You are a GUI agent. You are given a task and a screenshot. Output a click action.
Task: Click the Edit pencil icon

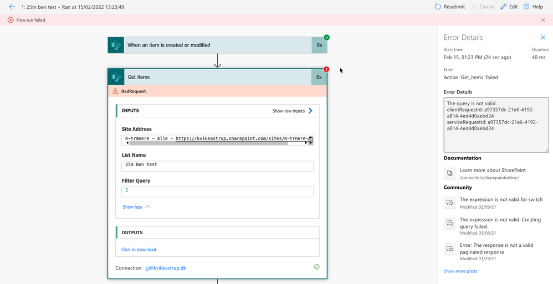(x=503, y=7)
